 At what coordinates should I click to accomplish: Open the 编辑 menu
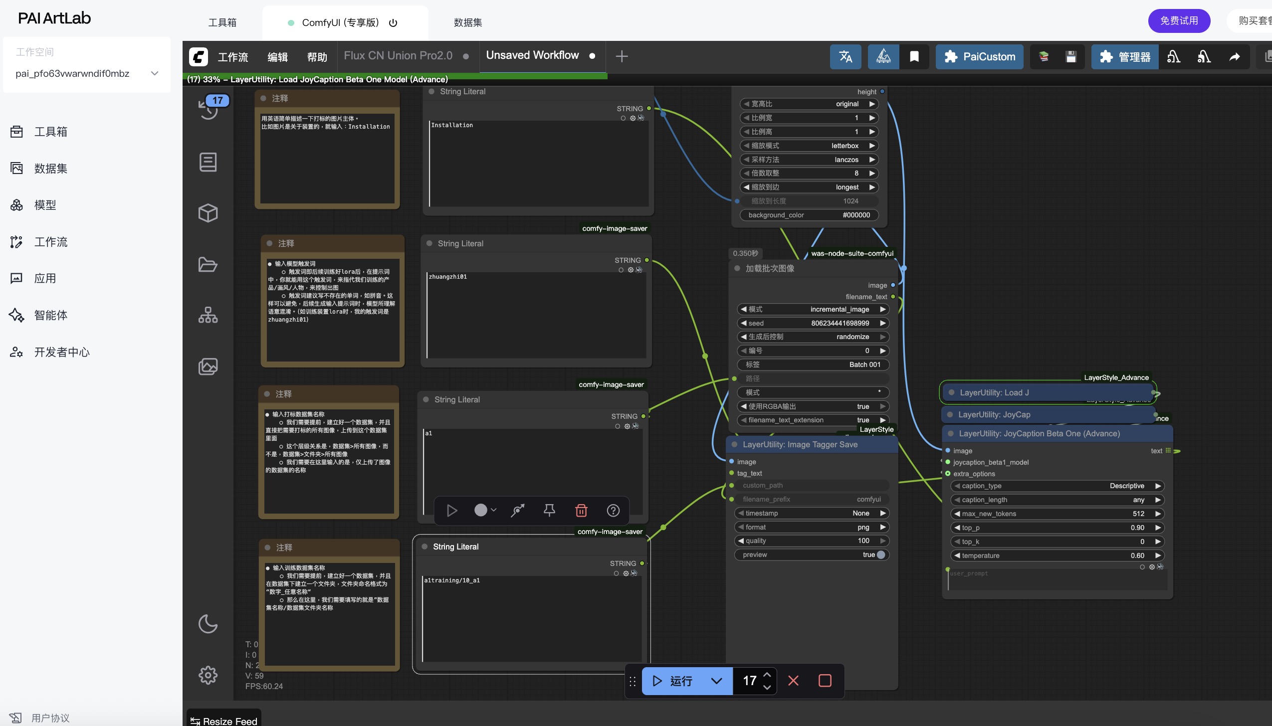(x=277, y=57)
